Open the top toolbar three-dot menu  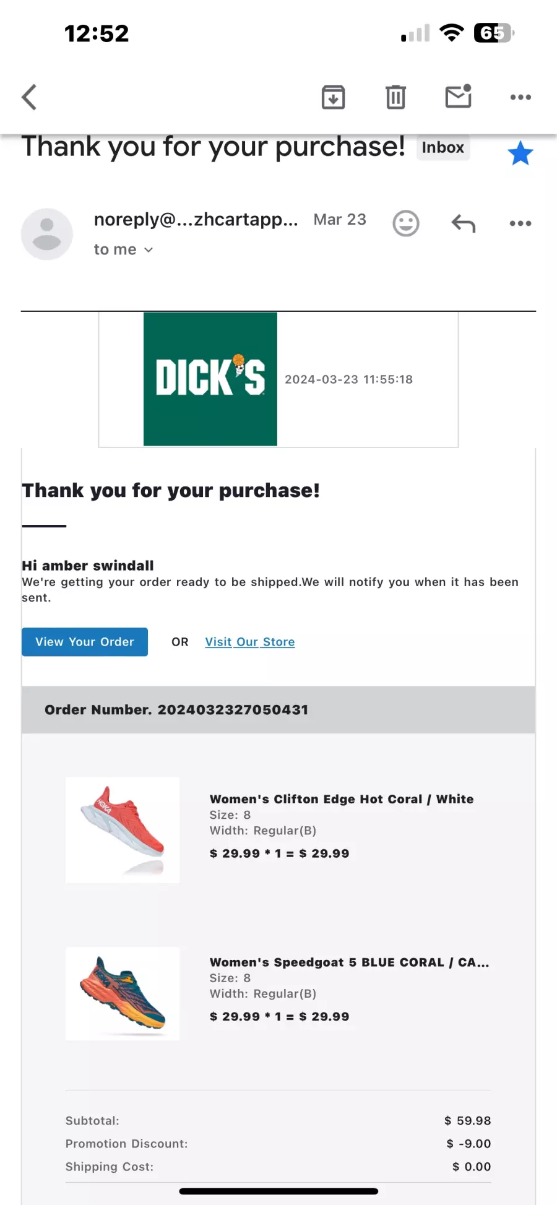[x=520, y=97]
